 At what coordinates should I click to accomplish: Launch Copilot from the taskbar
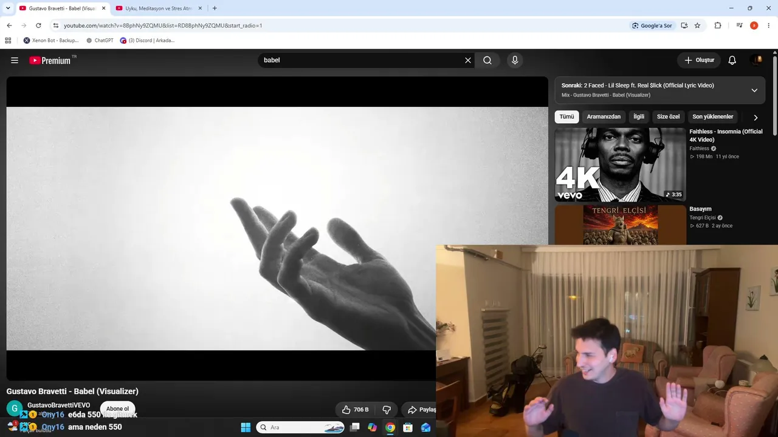(373, 427)
